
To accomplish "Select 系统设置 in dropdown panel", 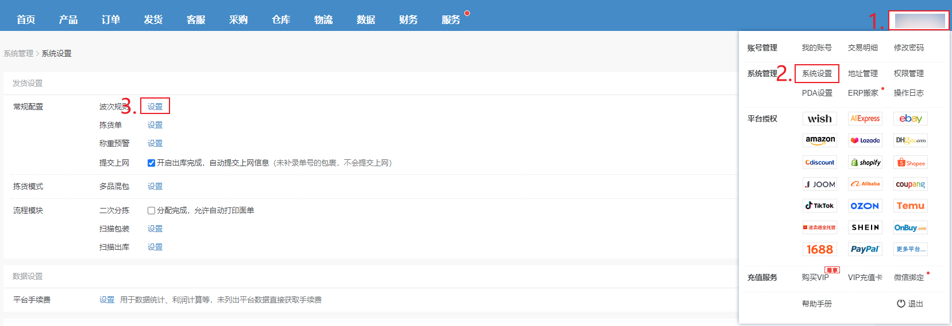I will pos(817,73).
